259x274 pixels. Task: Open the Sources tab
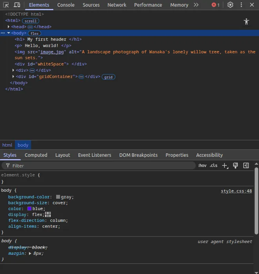(x=91, y=5)
